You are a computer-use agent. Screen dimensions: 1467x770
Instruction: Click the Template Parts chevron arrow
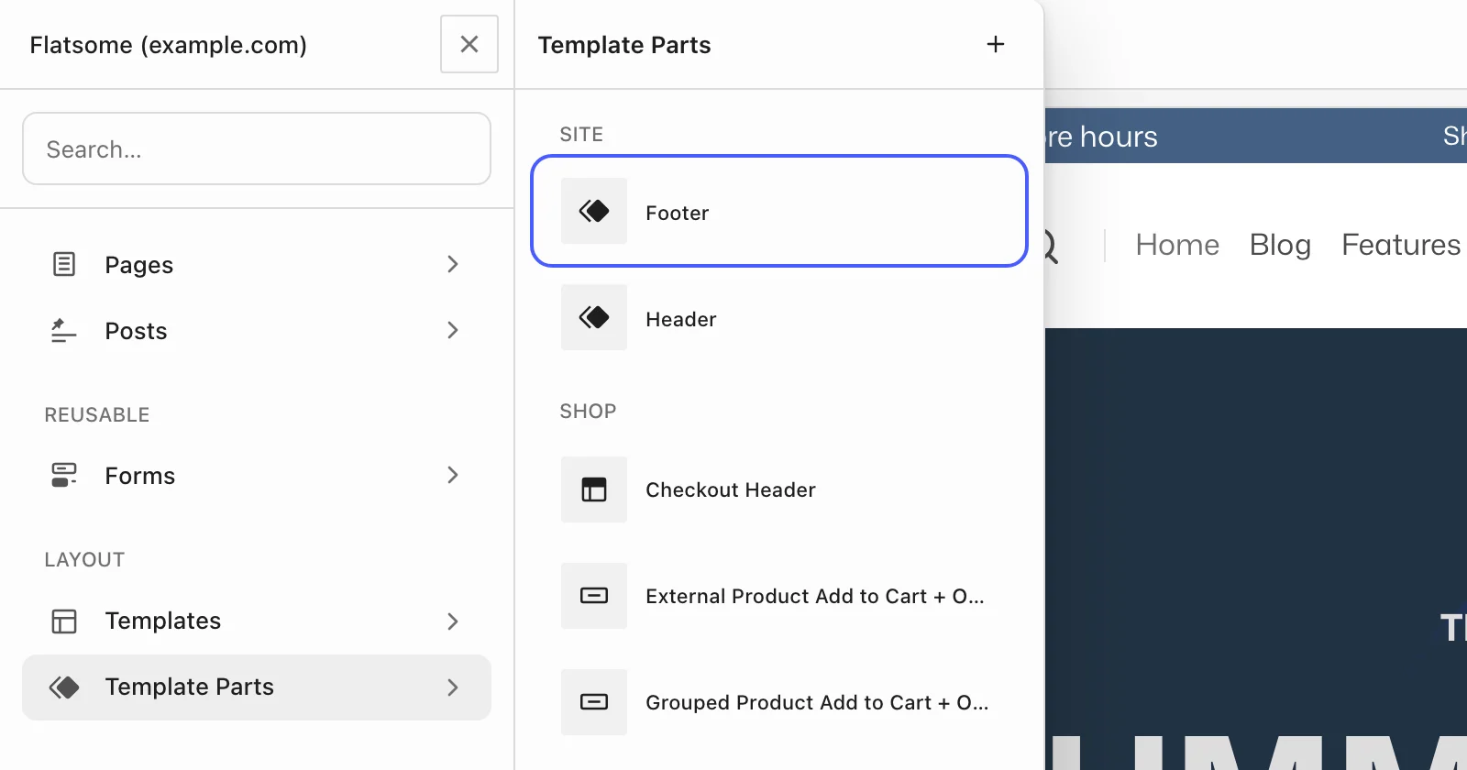coord(452,687)
